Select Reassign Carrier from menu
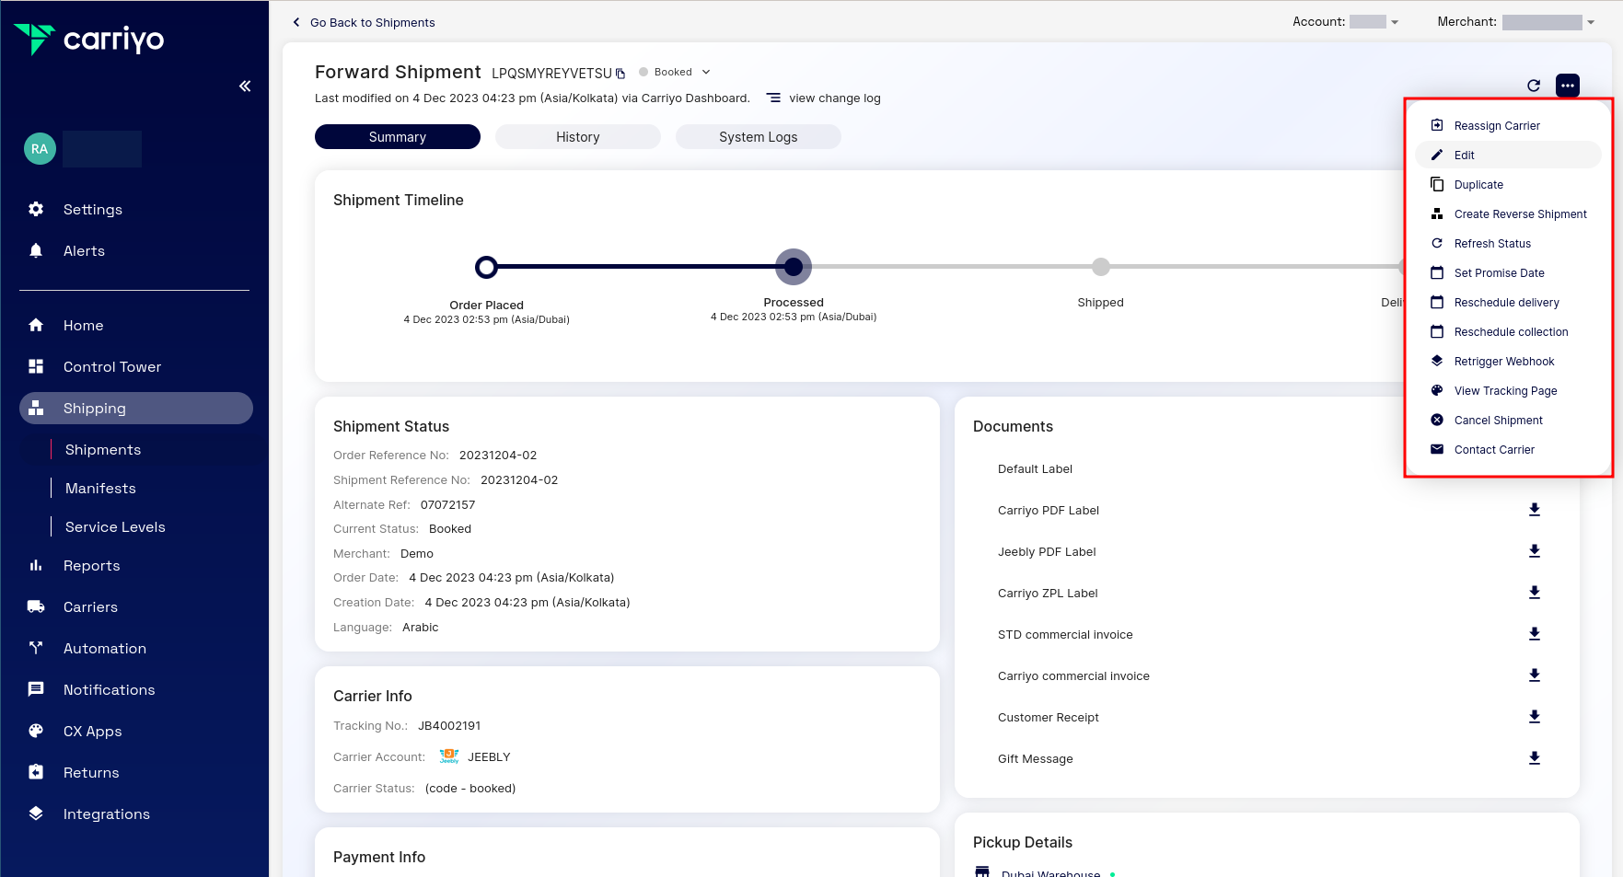Viewport: 1623px width, 877px height. [x=1509, y=125]
